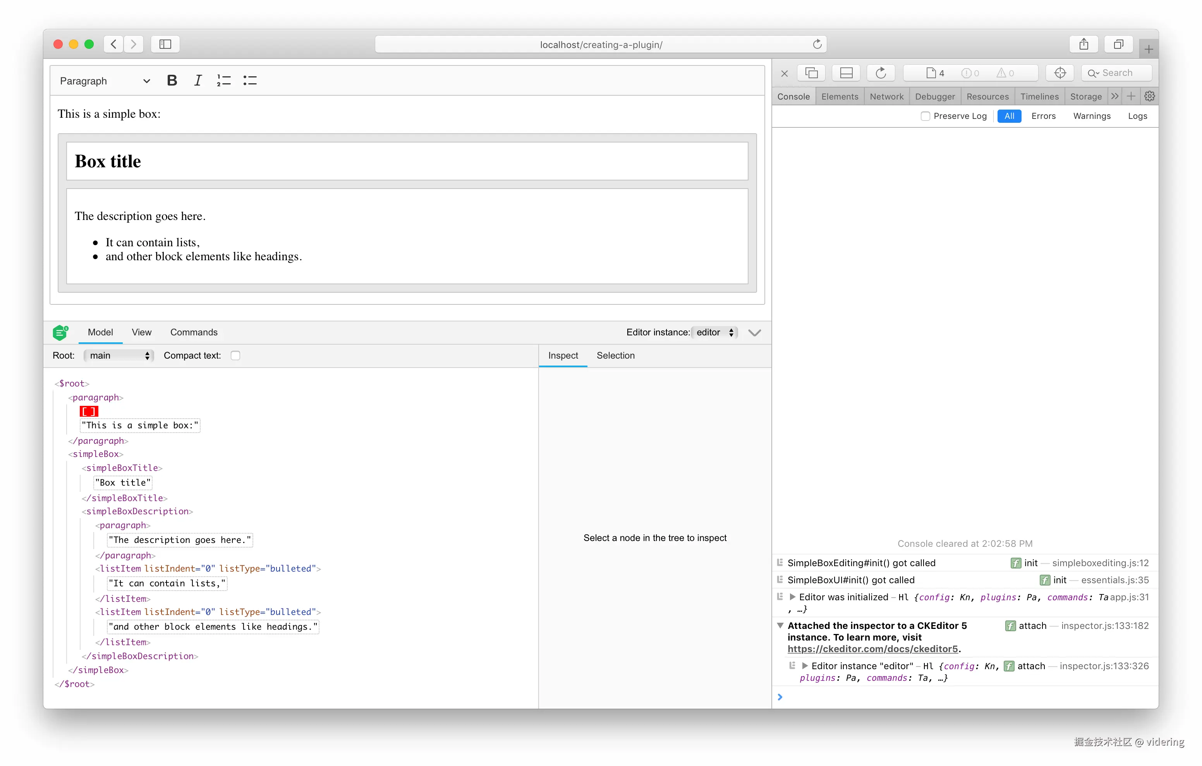Enable the Compact text checkbox
Viewport: 1202px width, 766px height.
coord(235,356)
